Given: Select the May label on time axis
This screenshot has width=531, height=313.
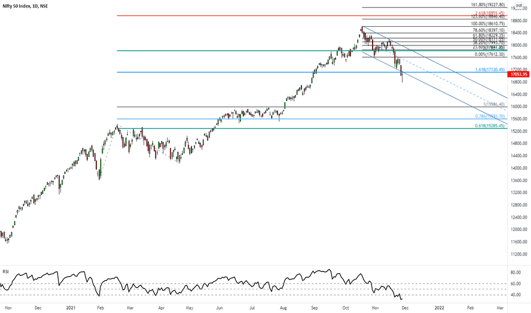Looking at the screenshot, I should pyautogui.click(x=190, y=308).
